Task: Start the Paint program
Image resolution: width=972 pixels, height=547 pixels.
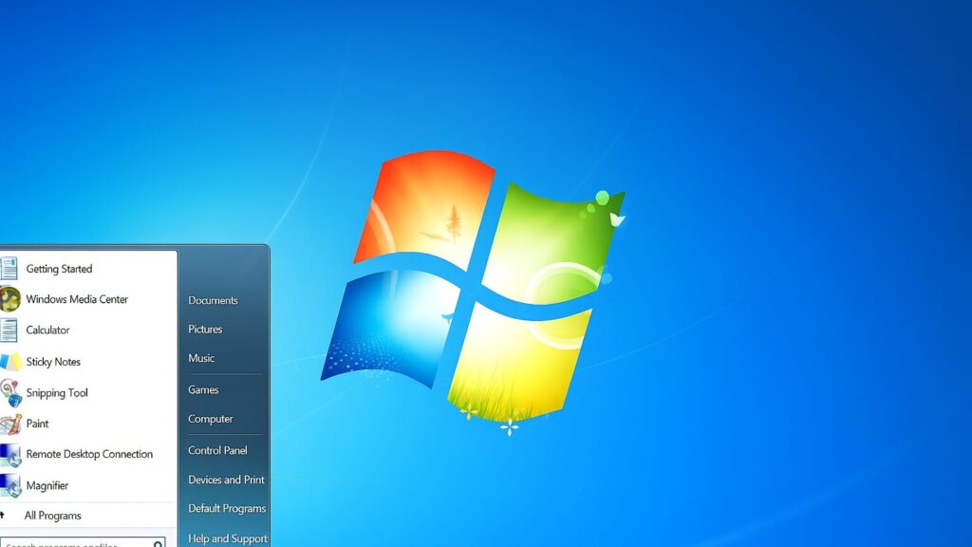Action: click(x=38, y=424)
